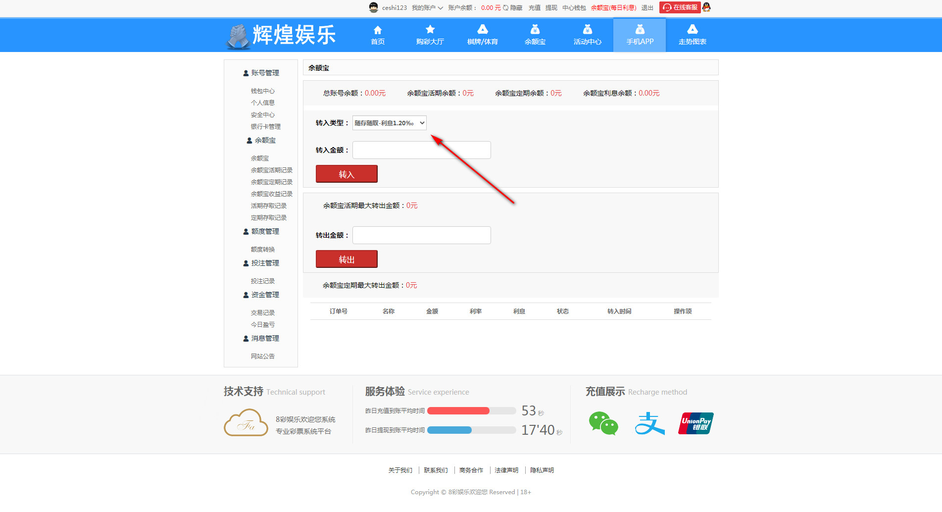Click the QQ penguin icon at top

(x=706, y=7)
